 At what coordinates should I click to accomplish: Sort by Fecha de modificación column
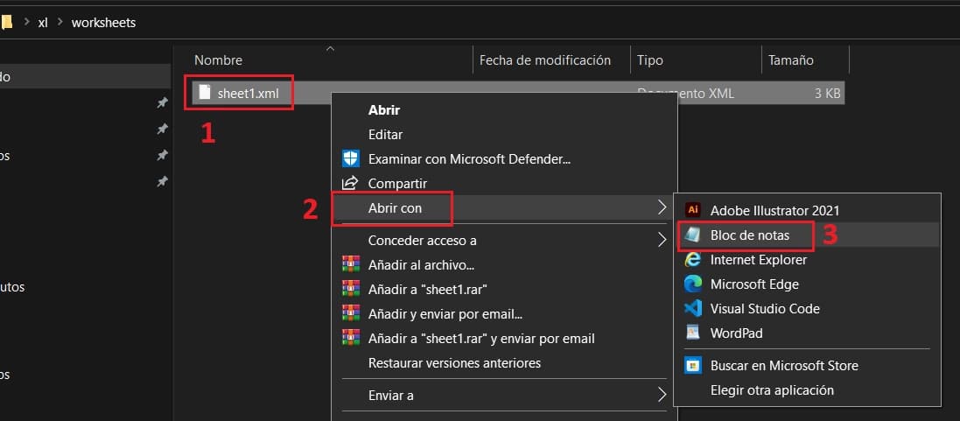point(545,60)
